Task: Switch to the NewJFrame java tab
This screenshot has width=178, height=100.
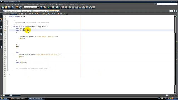Action: pyautogui.click(x=39, y=11)
